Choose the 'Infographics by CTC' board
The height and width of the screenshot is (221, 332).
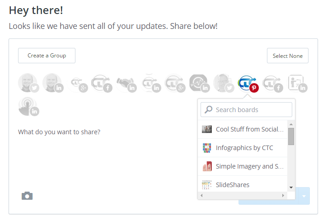[x=244, y=148]
